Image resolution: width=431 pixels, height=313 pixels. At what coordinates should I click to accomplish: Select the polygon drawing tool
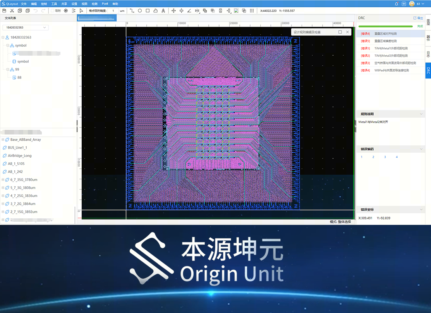coord(155,11)
